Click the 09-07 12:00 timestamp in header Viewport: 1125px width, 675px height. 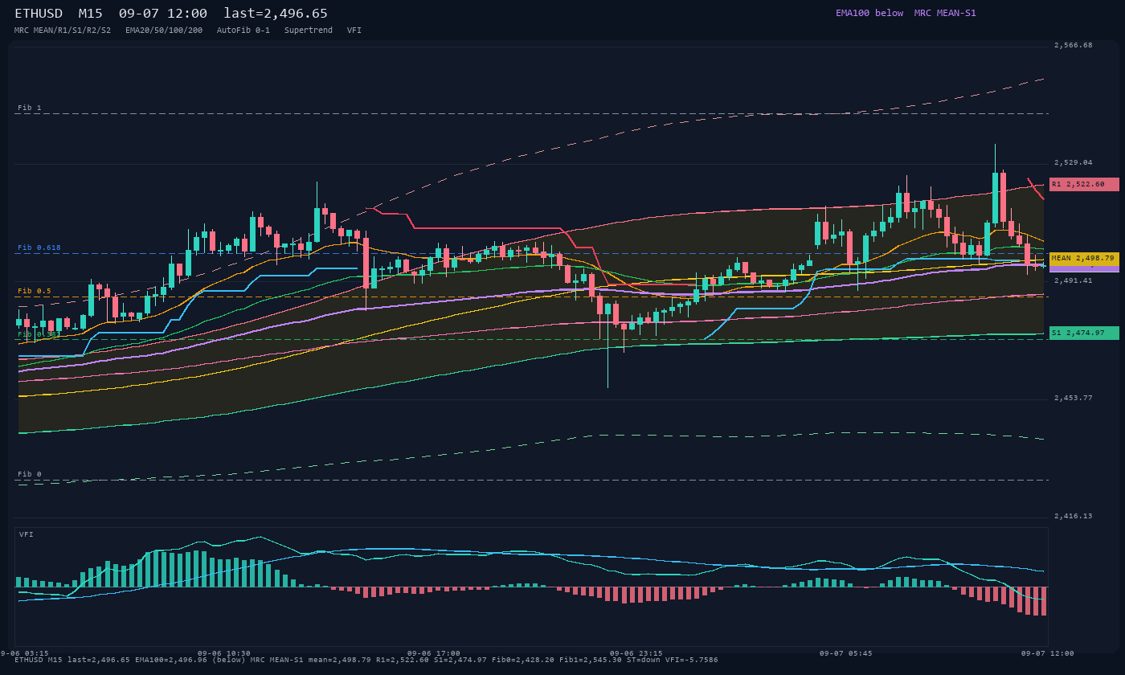pyautogui.click(x=162, y=14)
